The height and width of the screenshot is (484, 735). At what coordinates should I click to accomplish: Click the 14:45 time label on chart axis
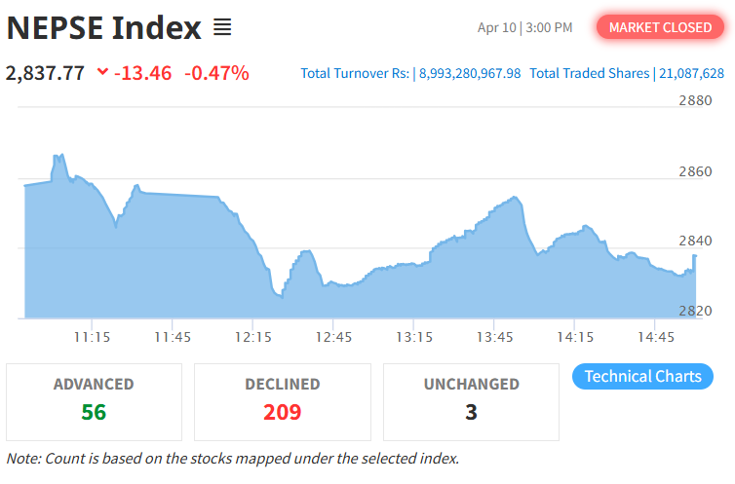656,337
